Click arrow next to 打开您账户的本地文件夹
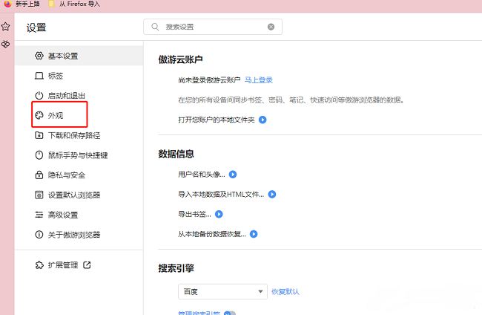482x315 pixels. (263, 120)
